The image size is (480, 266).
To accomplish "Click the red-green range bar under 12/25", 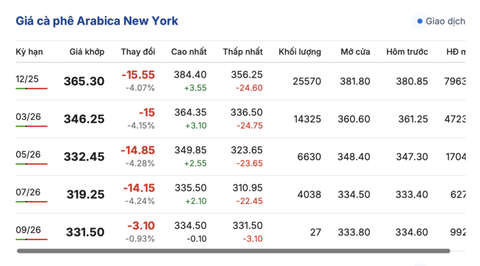I will coord(31,88).
